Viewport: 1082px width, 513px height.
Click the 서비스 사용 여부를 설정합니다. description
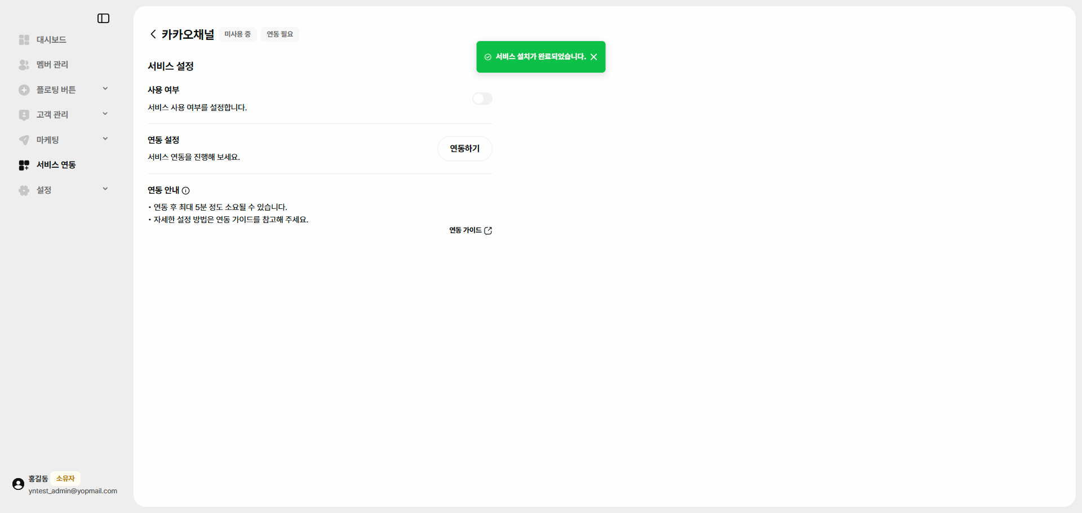coord(197,108)
